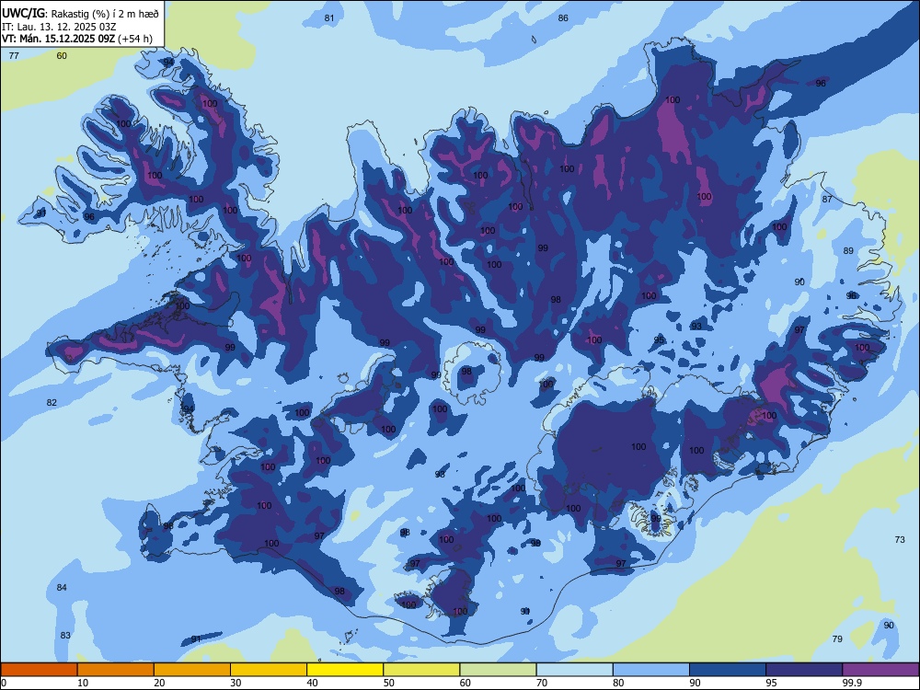Click the map value '82' off the west coast
920x690 pixels.
pos(52,403)
